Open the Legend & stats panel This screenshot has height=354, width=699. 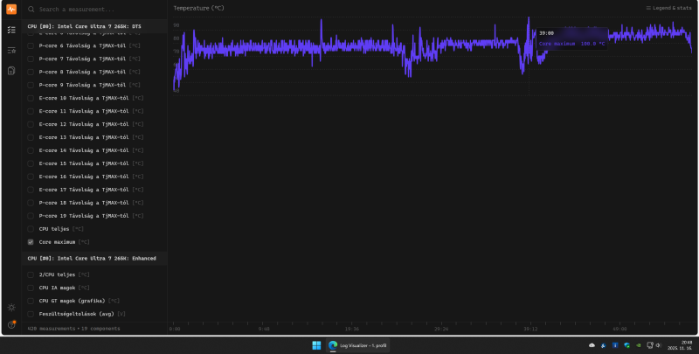(668, 8)
